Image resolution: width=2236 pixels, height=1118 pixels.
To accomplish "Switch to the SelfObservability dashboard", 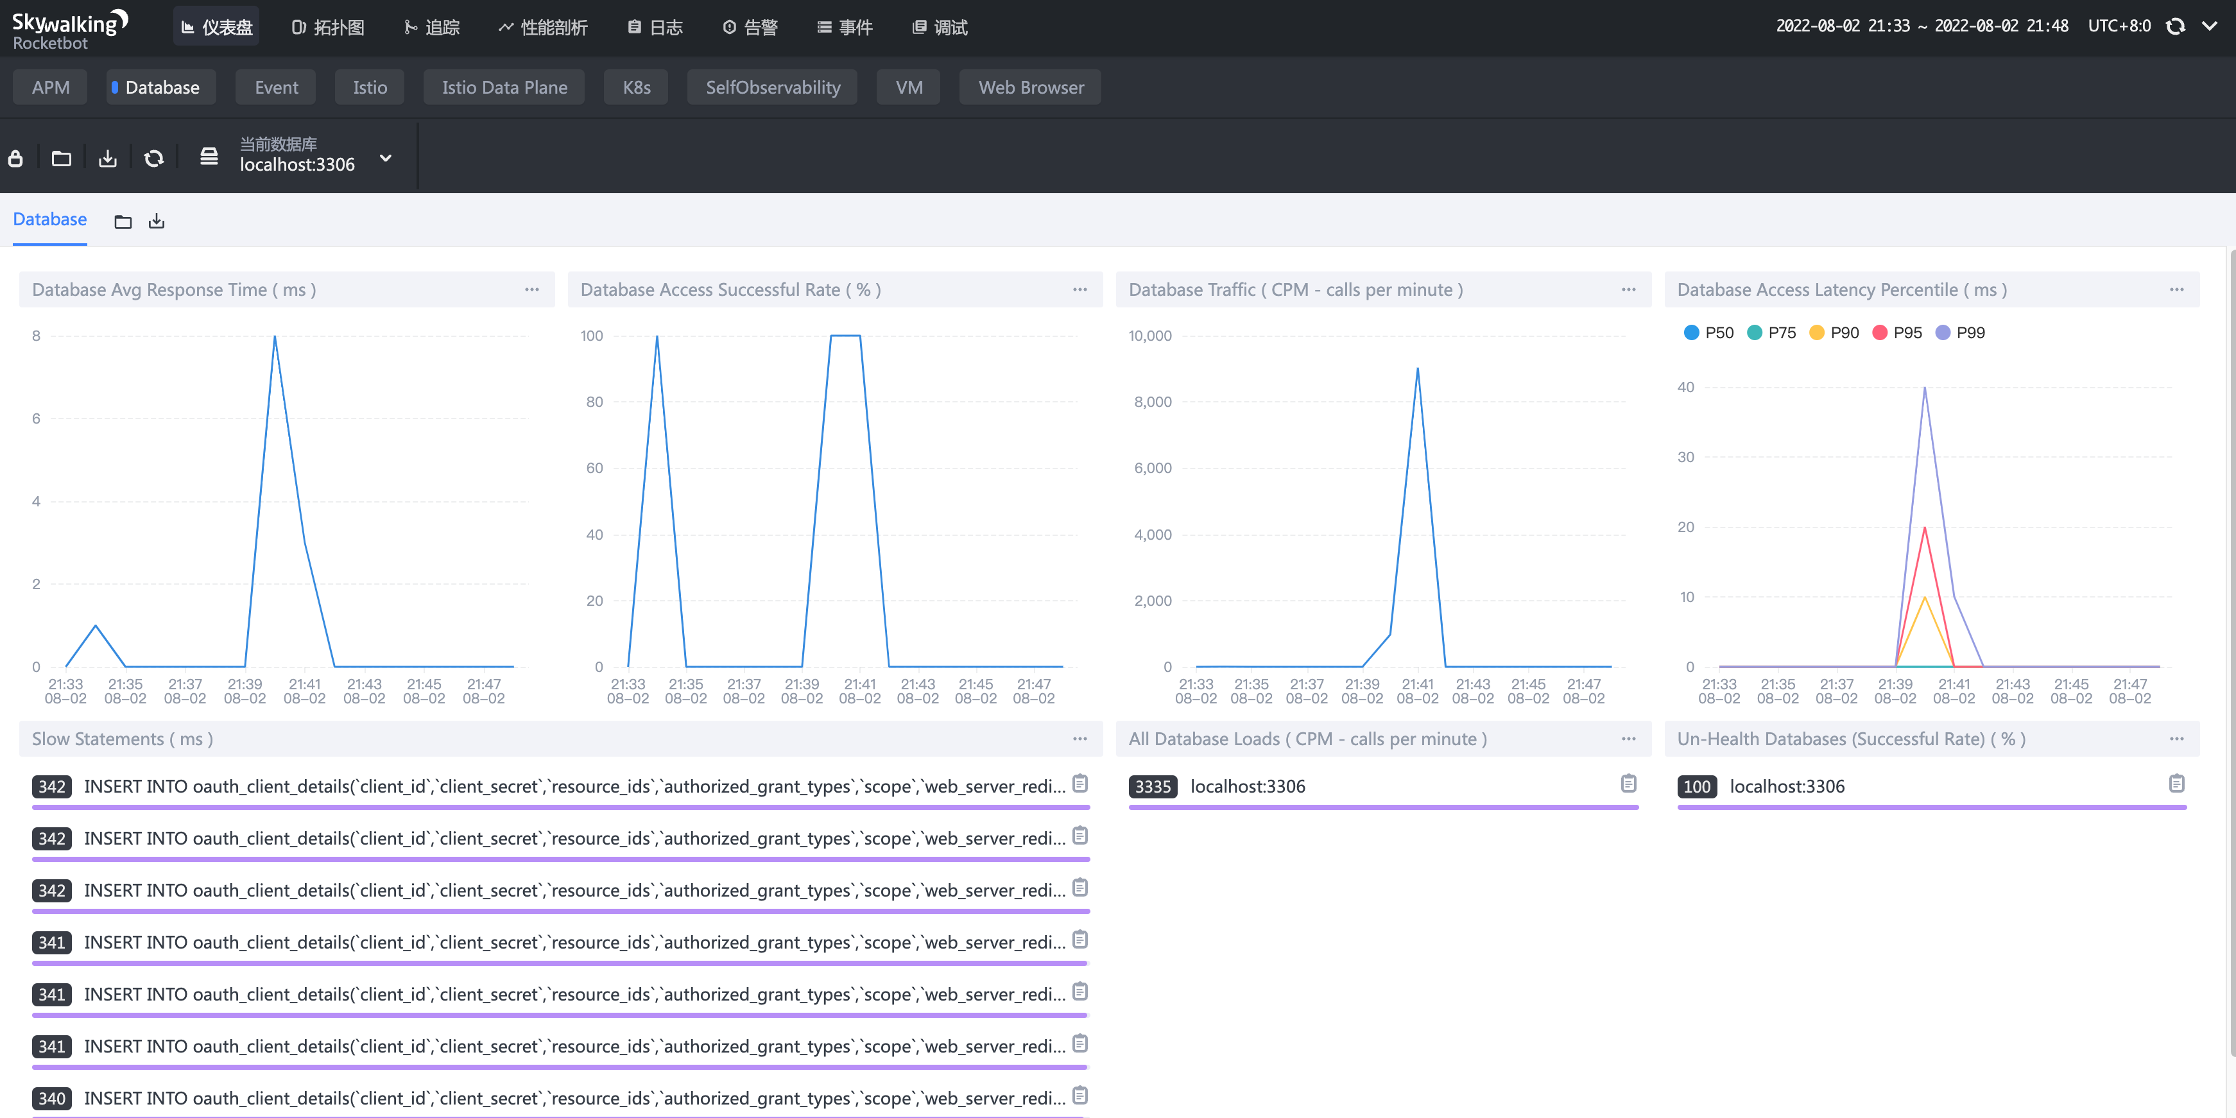I will point(773,87).
